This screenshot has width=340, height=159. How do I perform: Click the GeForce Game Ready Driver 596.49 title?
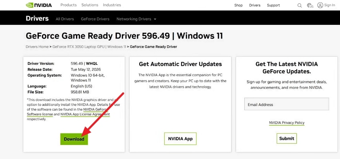click(x=124, y=36)
